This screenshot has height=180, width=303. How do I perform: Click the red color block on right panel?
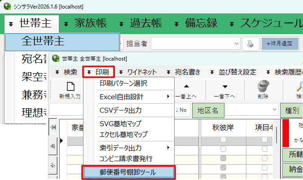(286, 132)
